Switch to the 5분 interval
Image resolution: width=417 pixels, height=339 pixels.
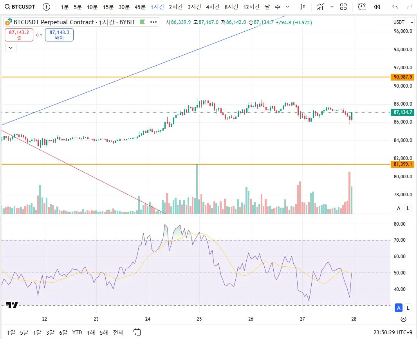[78, 7]
